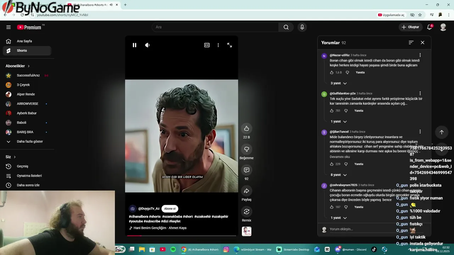The image size is (454, 255).
Task: Open options for @ŞilanTuncel comment
Action: pos(420,132)
